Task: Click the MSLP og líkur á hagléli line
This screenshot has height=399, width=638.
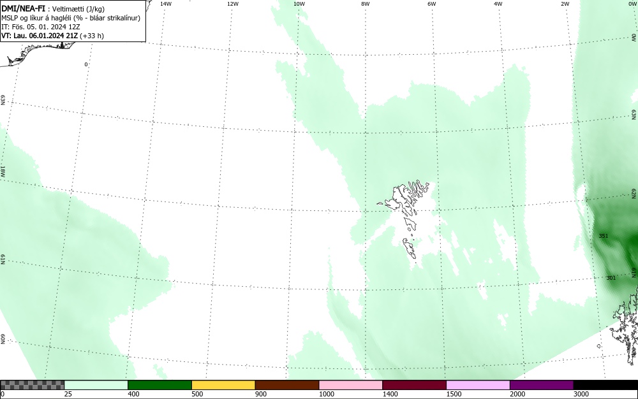Action: point(71,18)
